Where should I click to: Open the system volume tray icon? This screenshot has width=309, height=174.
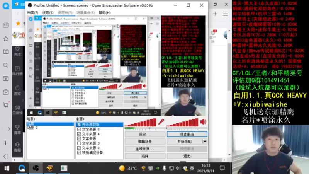point(178,168)
